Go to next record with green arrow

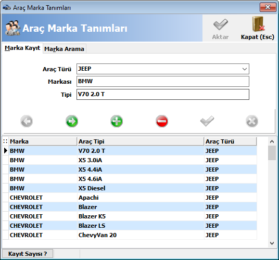72,121
